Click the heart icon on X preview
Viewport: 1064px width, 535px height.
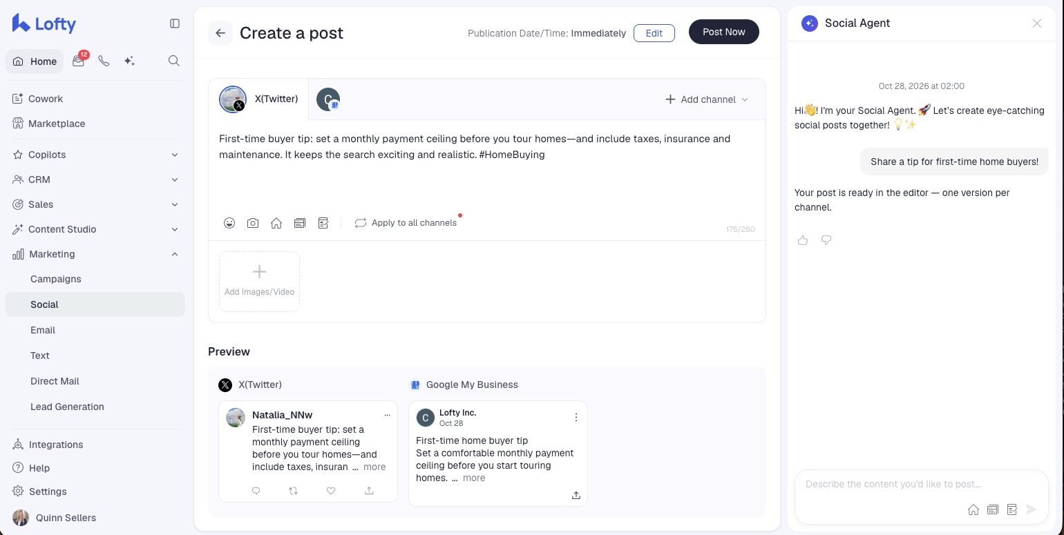click(x=331, y=491)
